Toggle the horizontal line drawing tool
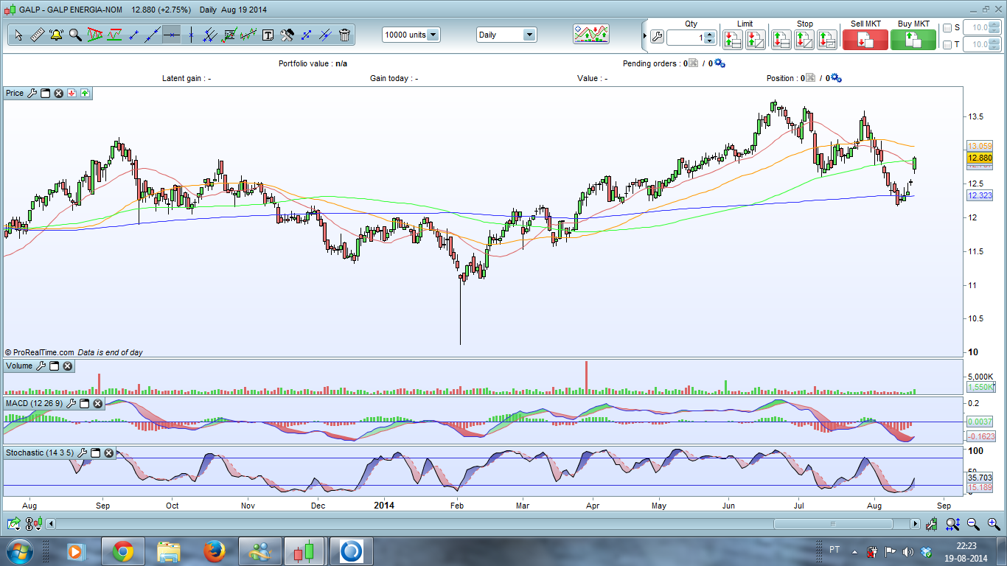The image size is (1007, 566). [171, 35]
